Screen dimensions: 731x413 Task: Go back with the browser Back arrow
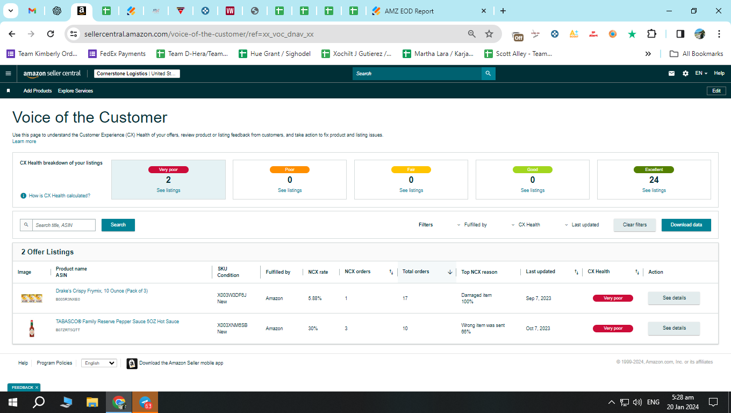12,34
